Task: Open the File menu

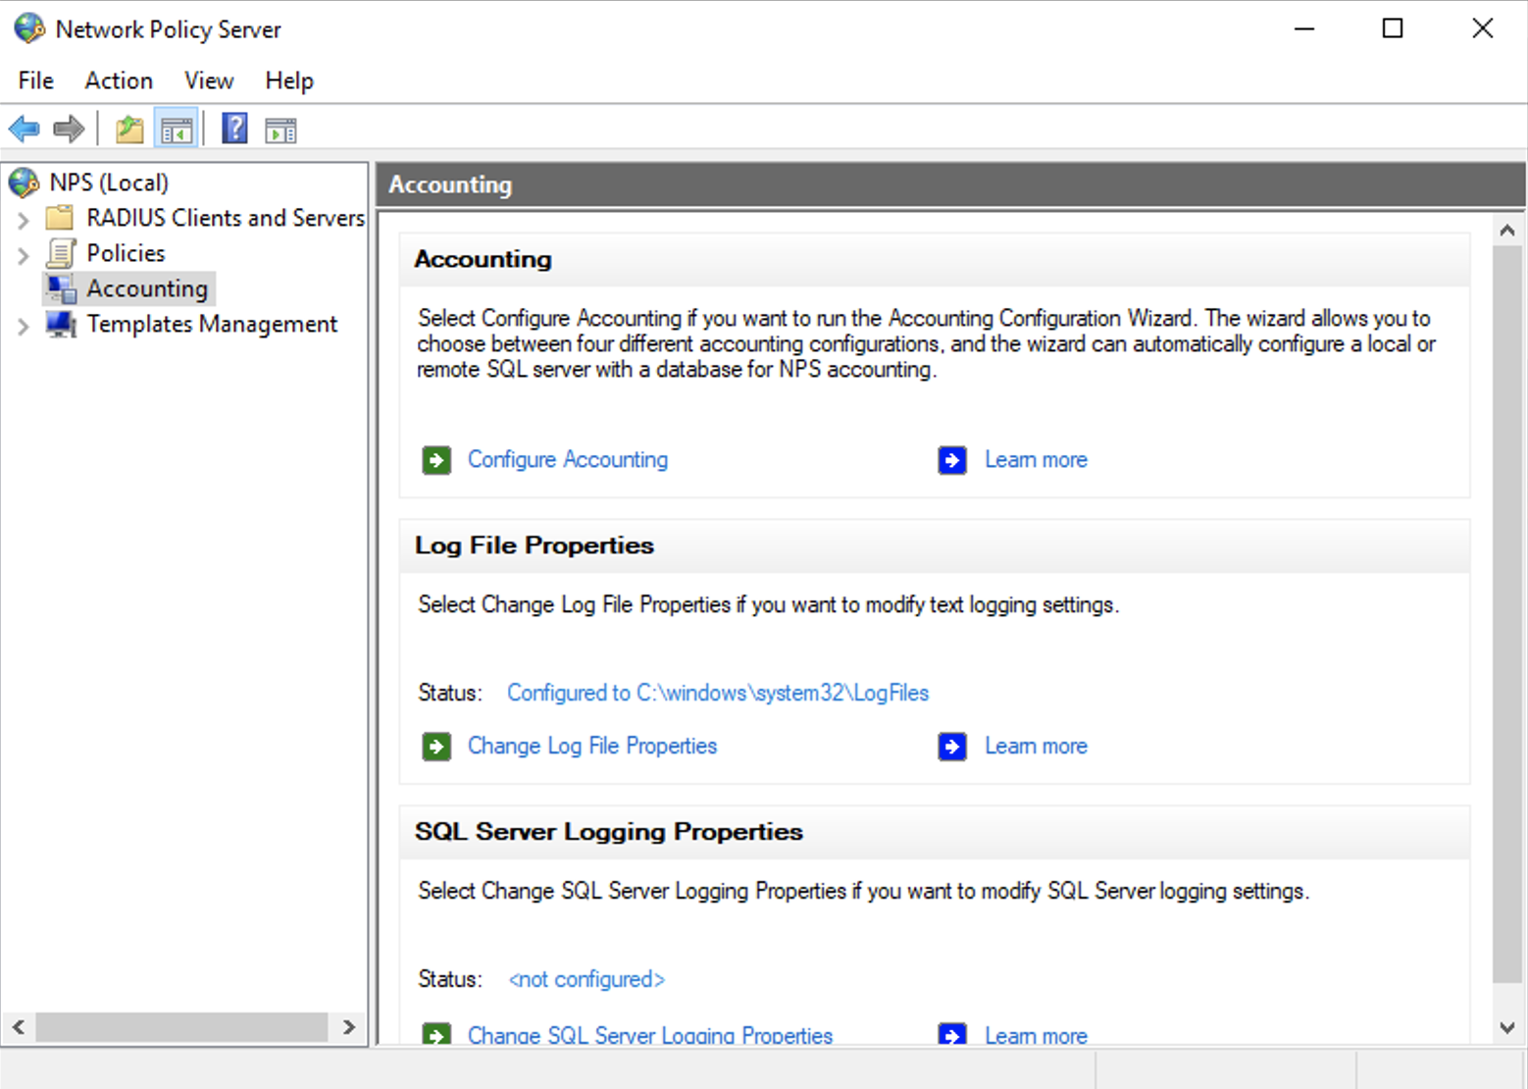Action: pos(36,80)
